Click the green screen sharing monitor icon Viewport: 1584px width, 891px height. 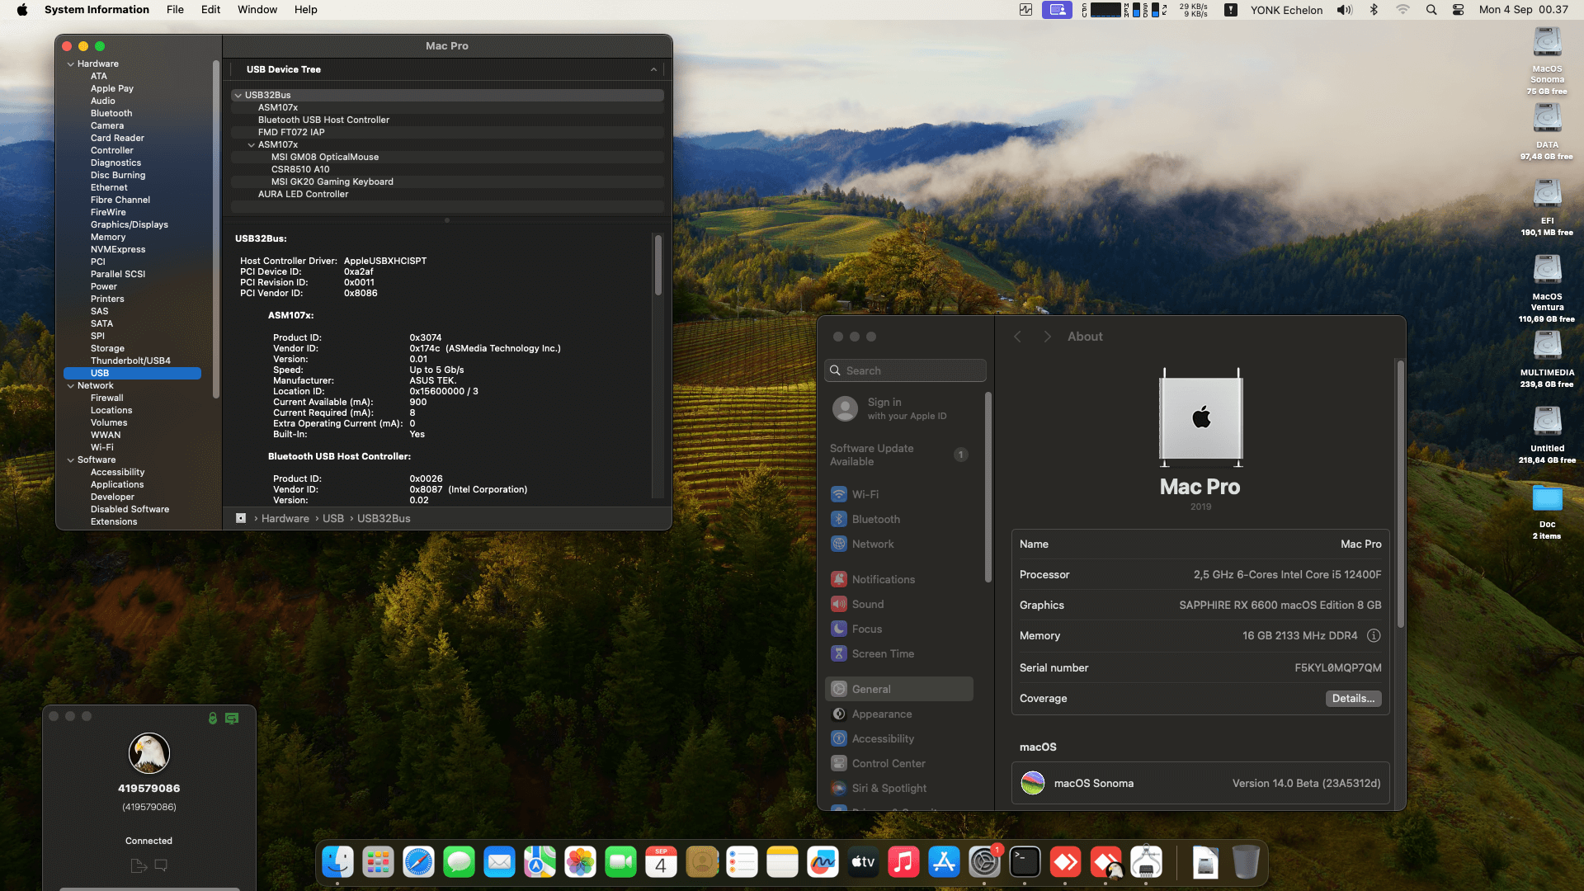coord(232,719)
